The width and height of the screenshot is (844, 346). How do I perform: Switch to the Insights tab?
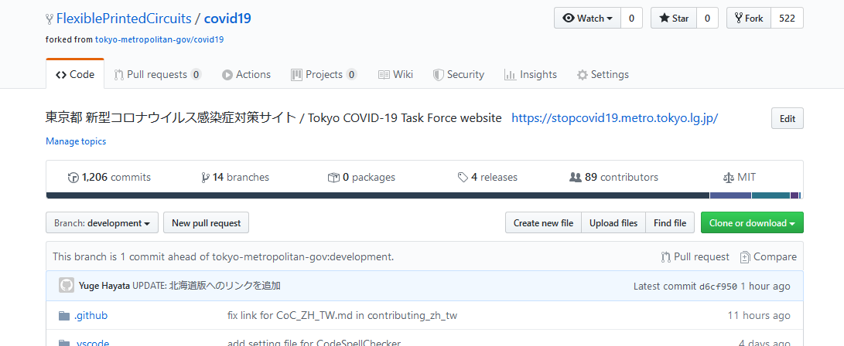(530, 75)
